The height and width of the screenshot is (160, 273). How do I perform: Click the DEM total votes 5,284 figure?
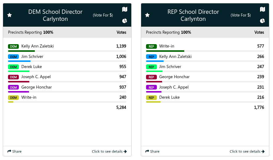120,108
